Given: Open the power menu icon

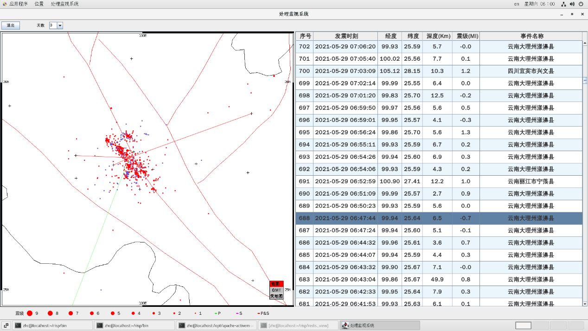Looking at the screenshot, I should [581, 4].
